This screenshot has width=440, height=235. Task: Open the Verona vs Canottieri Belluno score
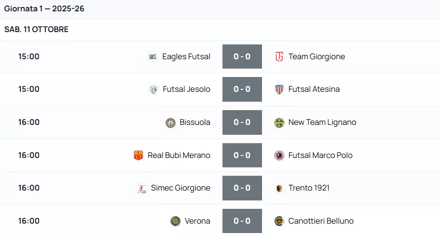point(242,221)
